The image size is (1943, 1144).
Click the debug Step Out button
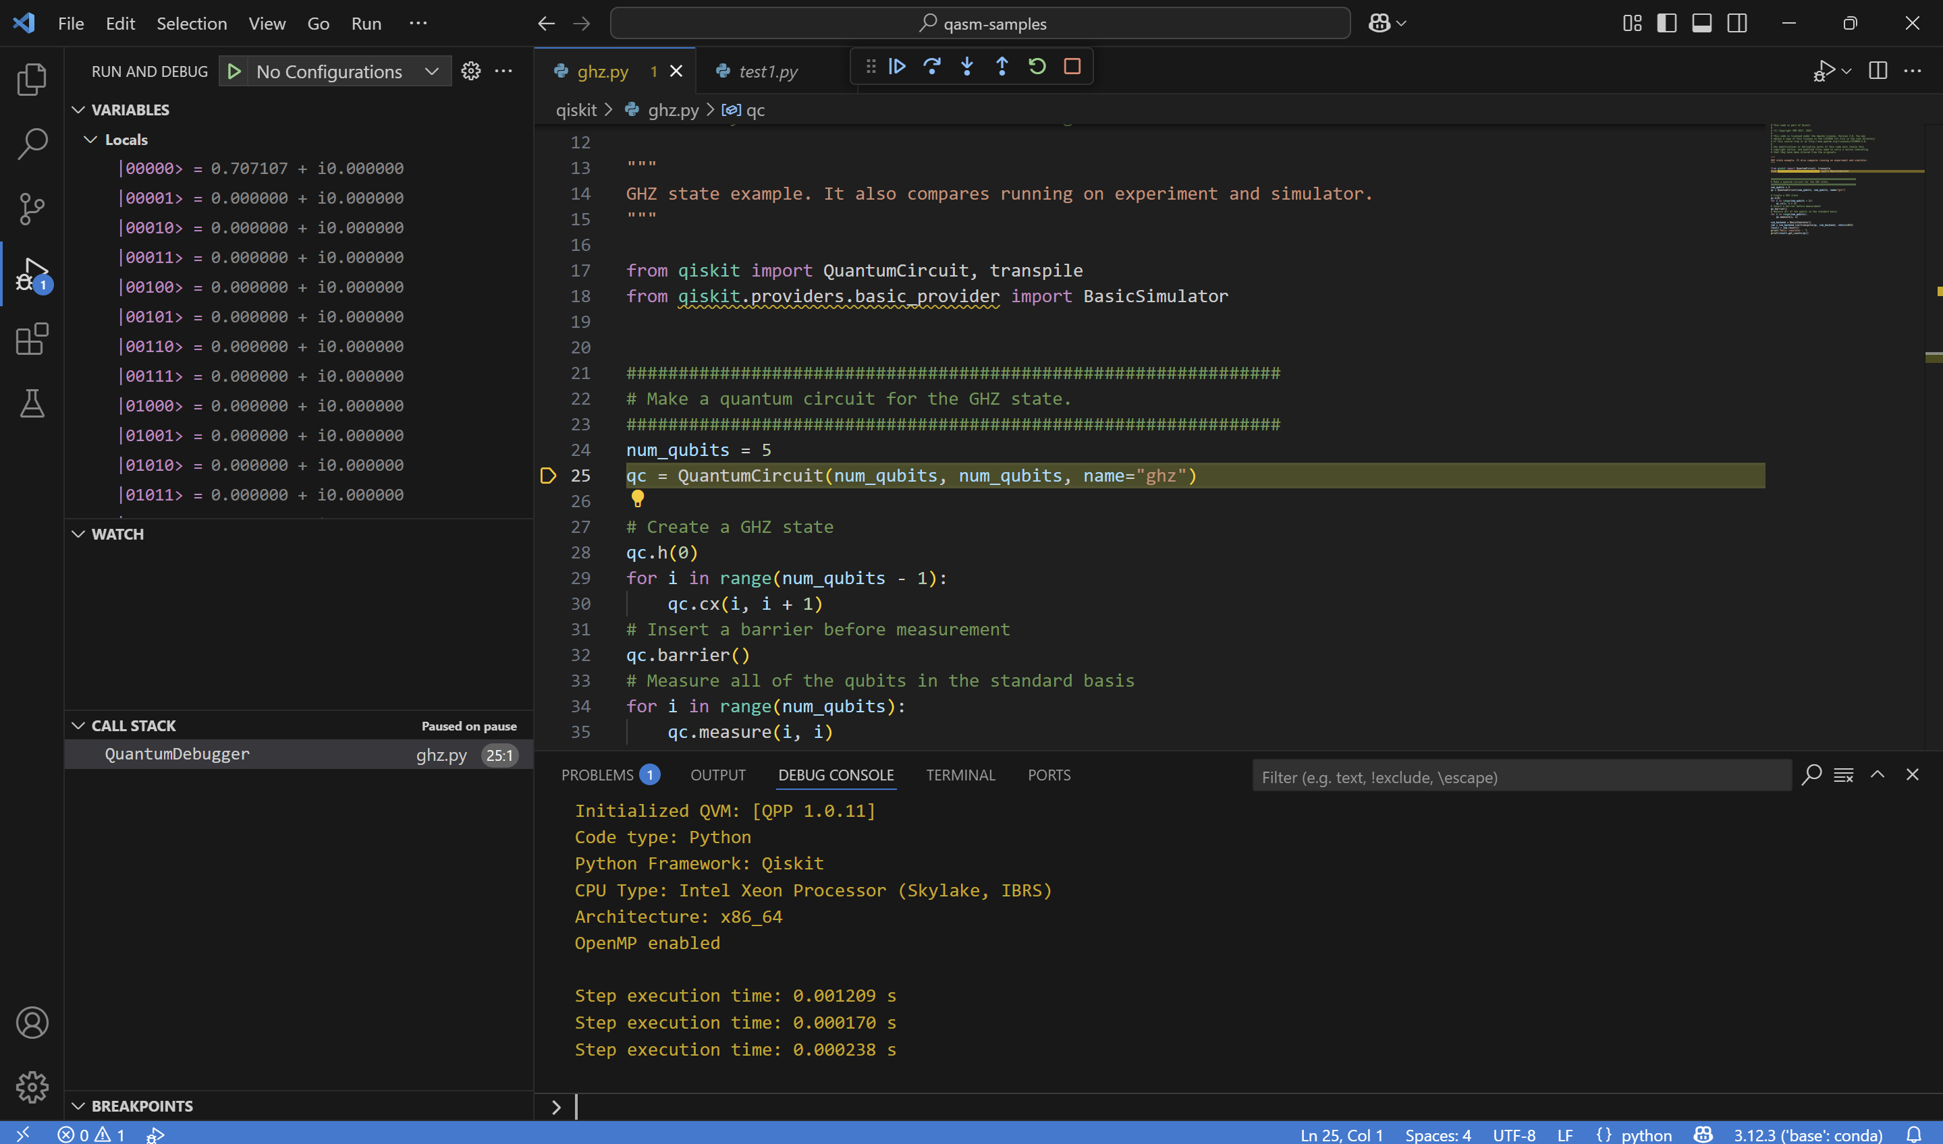pyautogui.click(x=1002, y=66)
